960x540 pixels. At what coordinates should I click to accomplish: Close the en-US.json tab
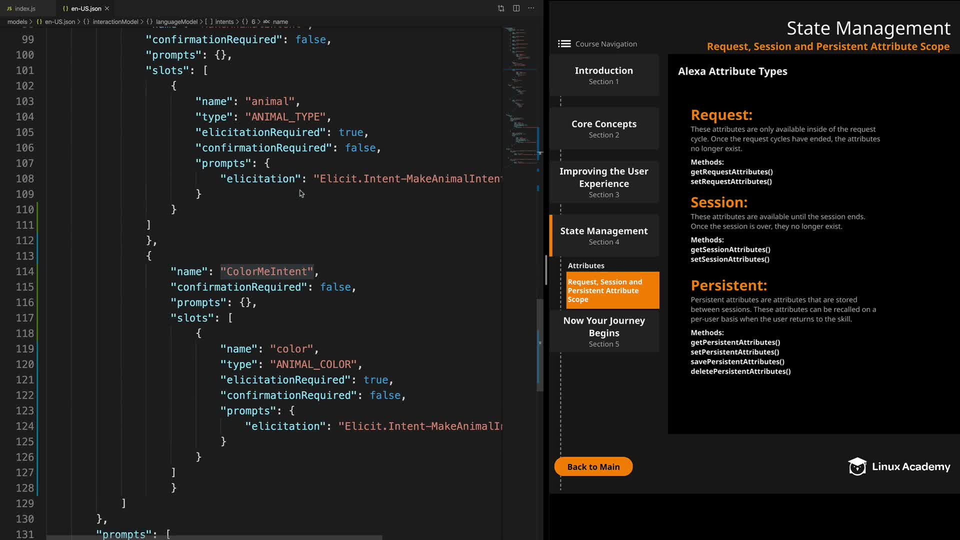click(x=107, y=8)
